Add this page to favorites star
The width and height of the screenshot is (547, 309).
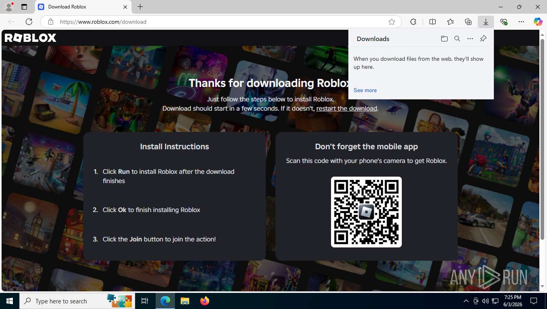click(392, 22)
